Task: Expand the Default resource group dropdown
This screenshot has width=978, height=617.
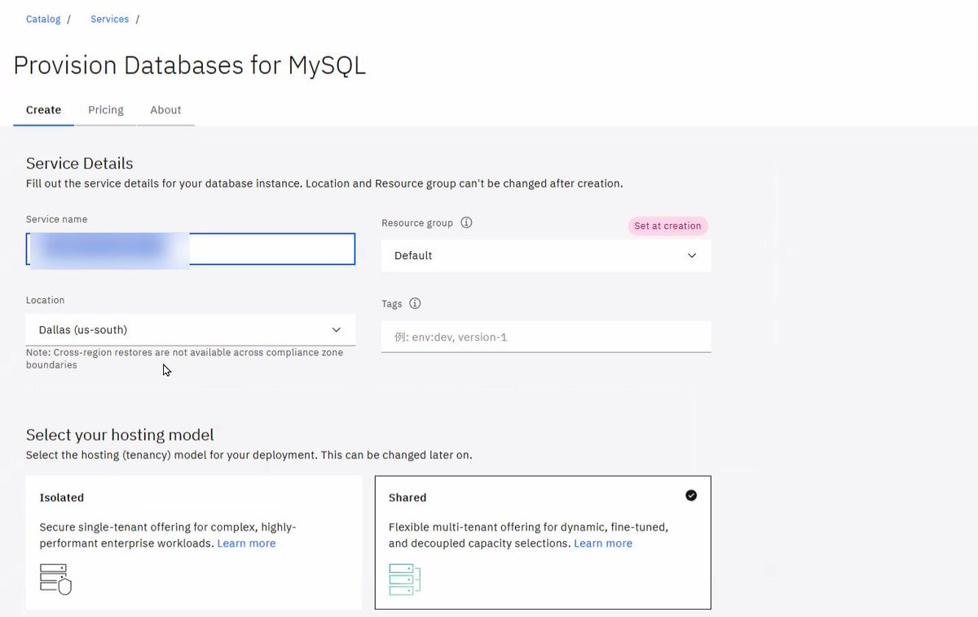Action: coord(546,255)
